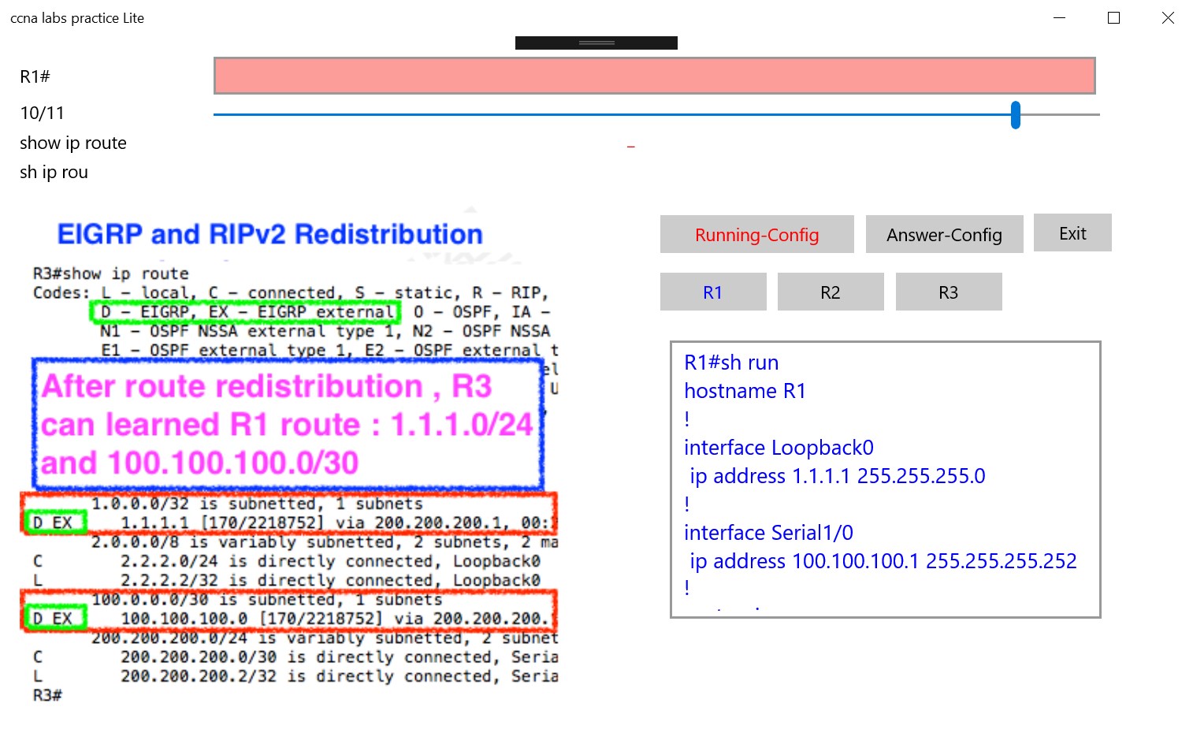
Task: Click the 'show ip route' hint text
Action: point(73,143)
